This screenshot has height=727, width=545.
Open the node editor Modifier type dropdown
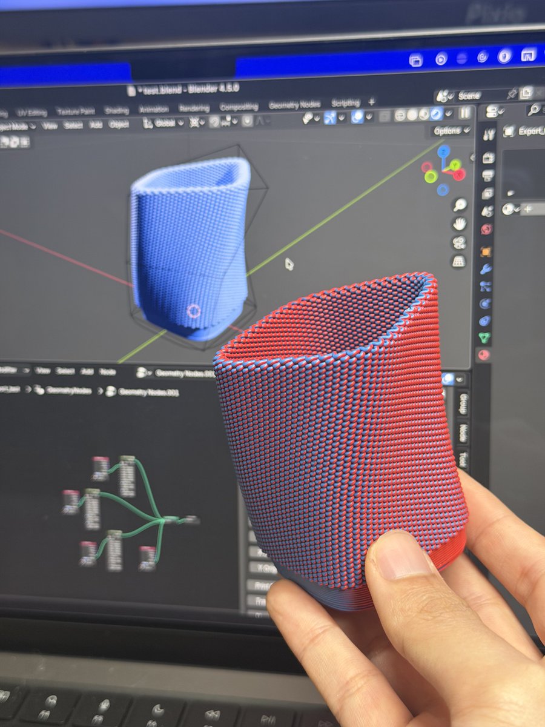tap(15, 370)
